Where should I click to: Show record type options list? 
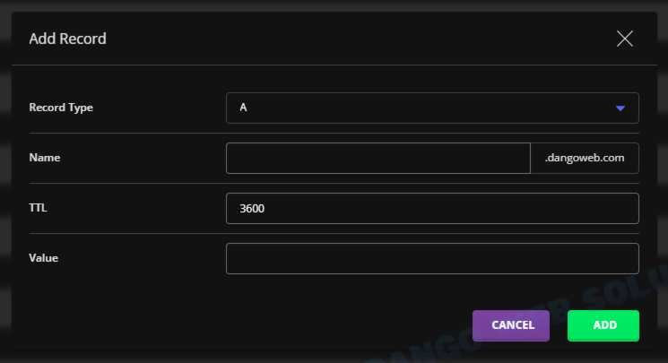click(x=432, y=108)
